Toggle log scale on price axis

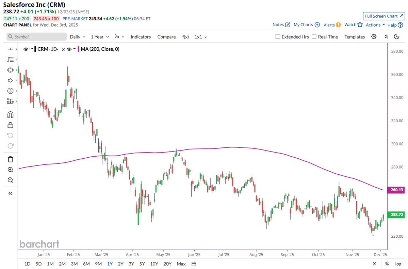click(398, 264)
